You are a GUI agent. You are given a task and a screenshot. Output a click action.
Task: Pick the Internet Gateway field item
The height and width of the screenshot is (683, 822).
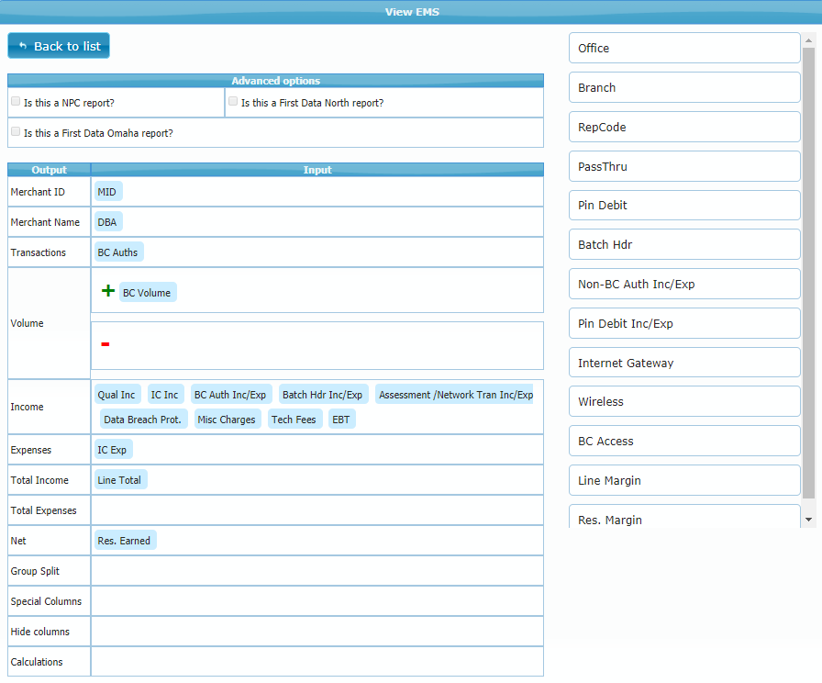(684, 364)
